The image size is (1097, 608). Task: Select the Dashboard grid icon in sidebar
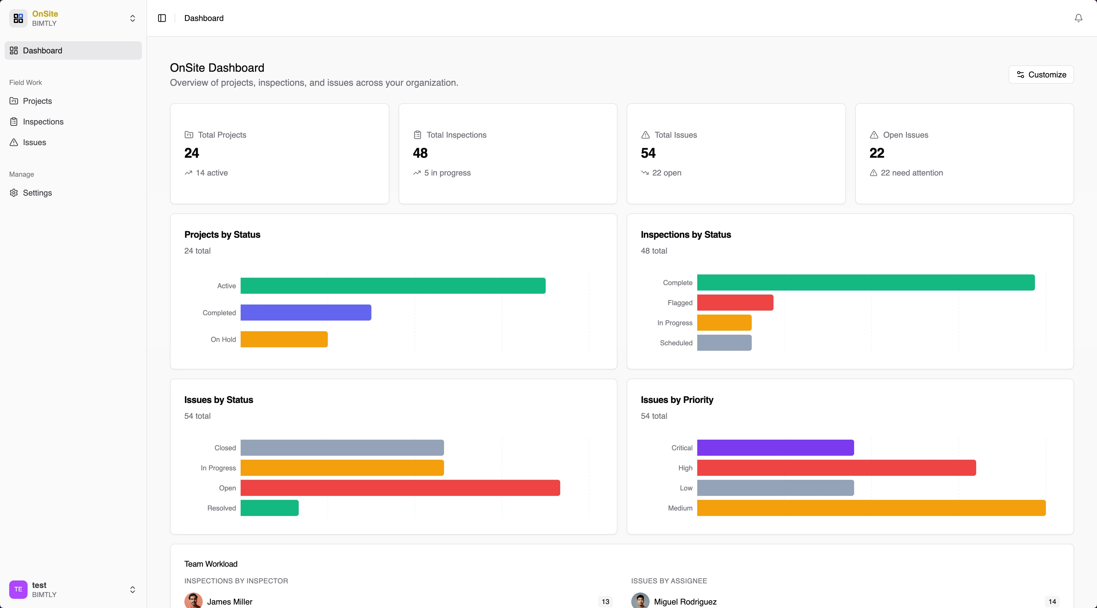tap(13, 50)
